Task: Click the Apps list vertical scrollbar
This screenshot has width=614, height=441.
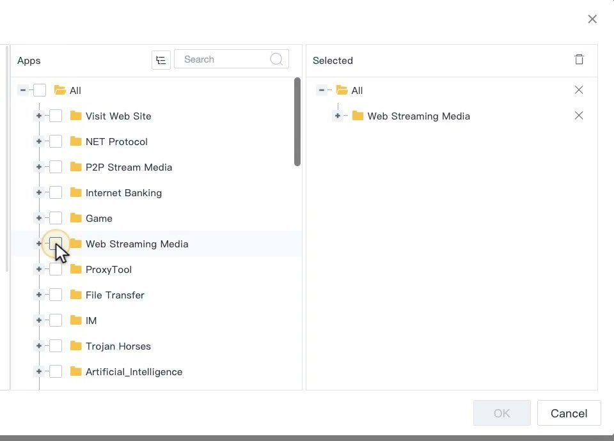Action: pos(297,121)
